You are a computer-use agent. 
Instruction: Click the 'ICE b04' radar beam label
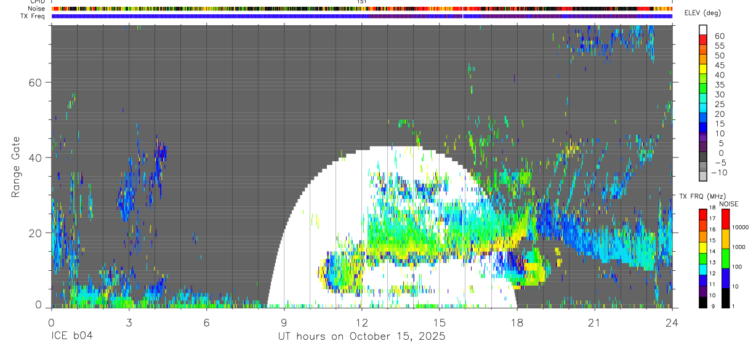tap(72, 337)
